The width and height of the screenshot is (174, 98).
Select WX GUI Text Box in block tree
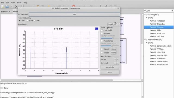(x=157, y=36)
